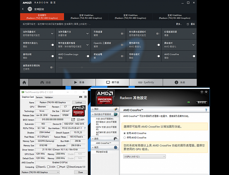
Task: Switch to the Sensors tab in GPU-Z
Action: (x=39, y=97)
